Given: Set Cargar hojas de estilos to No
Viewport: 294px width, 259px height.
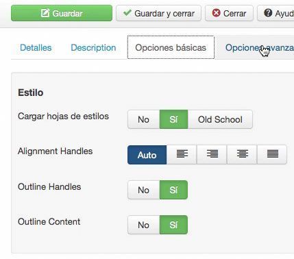Looking at the screenshot, I should click(143, 119).
